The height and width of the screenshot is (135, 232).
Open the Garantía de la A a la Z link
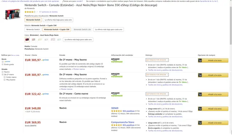point(209,1)
